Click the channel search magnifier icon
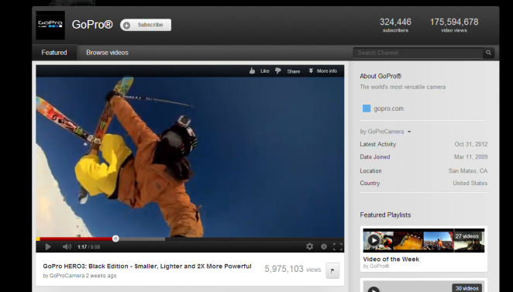This screenshot has width=513, height=292. (x=488, y=53)
